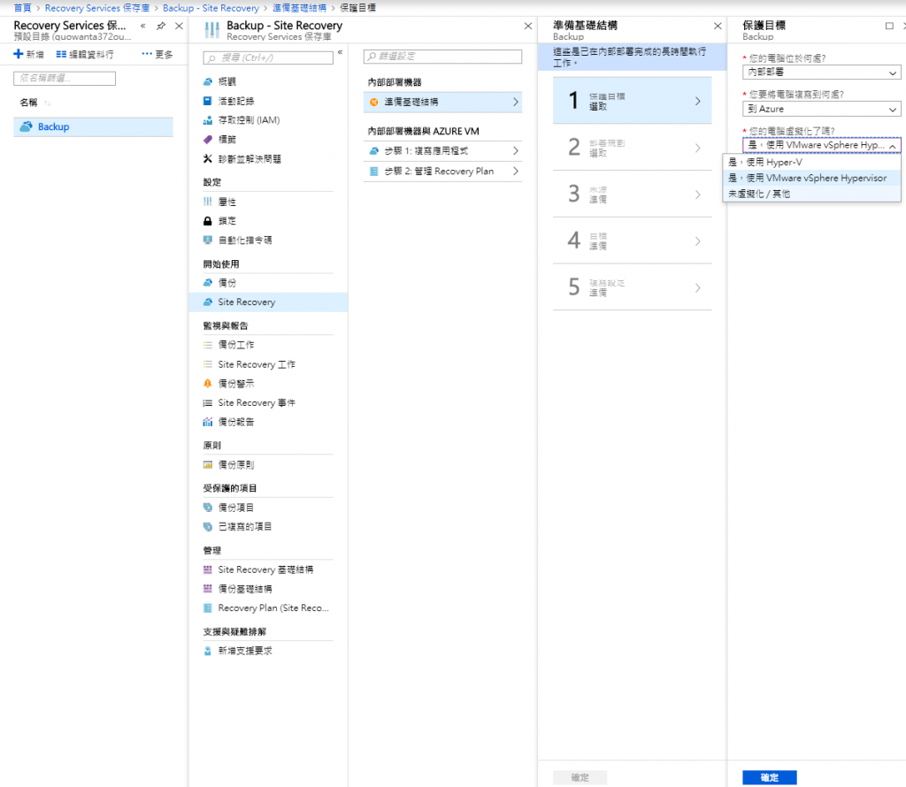Click 準備基礎結構 breadcrumb link
Screen dimensions: 906x787
[x=299, y=8]
